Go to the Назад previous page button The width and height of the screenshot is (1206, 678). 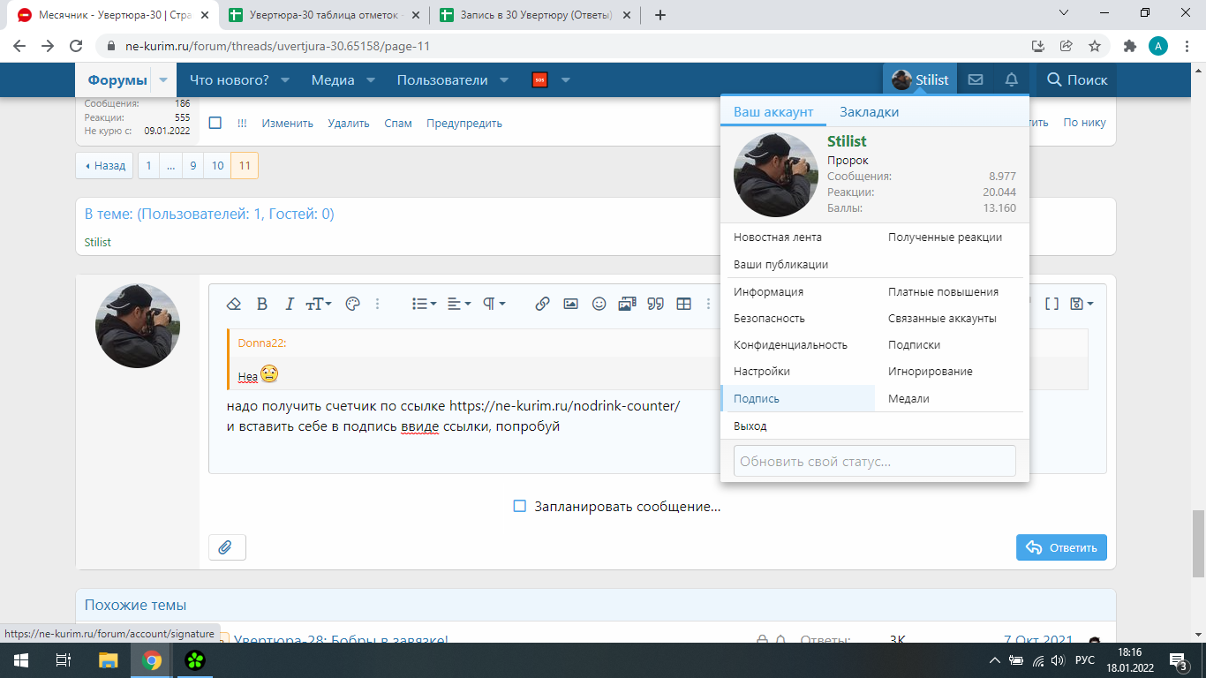[x=104, y=165]
